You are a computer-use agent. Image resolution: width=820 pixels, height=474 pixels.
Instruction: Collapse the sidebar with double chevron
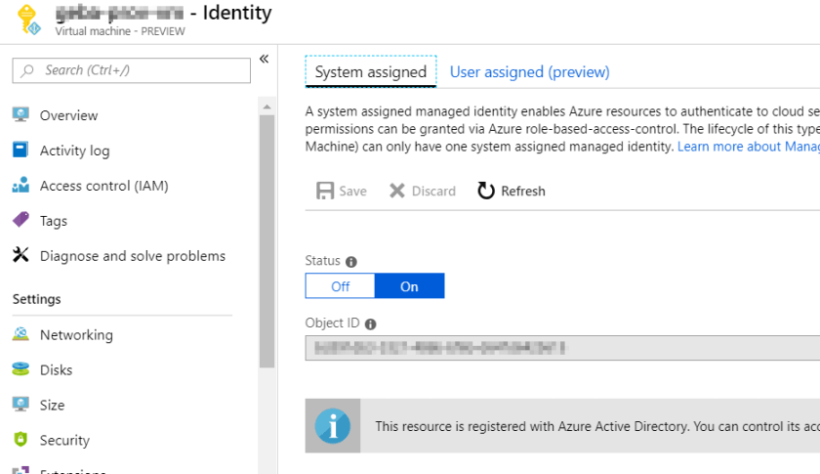(x=264, y=60)
